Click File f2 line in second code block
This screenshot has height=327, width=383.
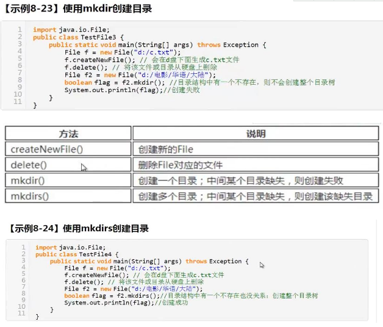point(134,289)
